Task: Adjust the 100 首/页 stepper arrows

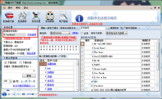Action: click(11, 81)
